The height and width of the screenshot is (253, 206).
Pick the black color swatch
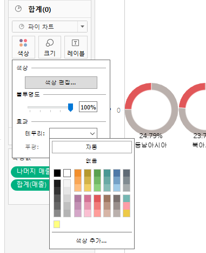pos(57,173)
